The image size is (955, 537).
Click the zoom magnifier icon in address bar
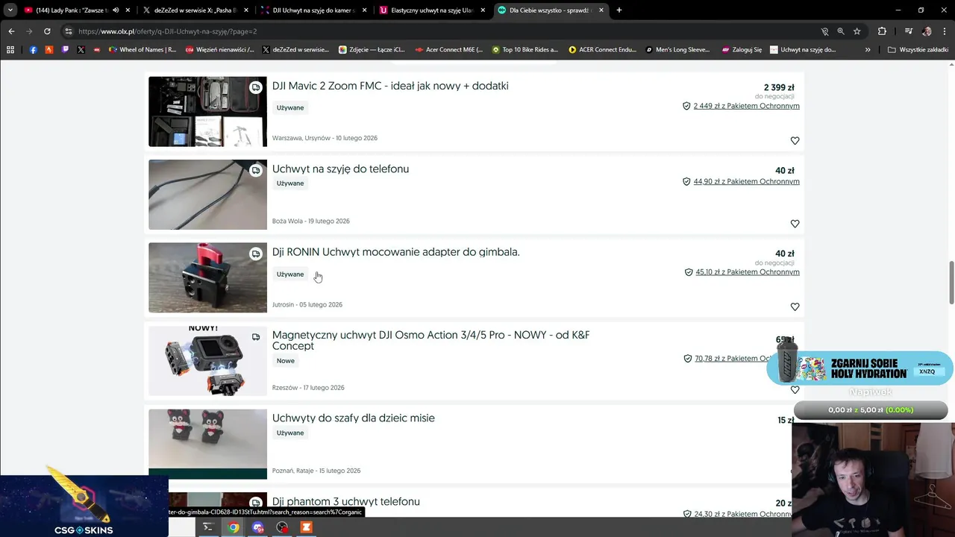(x=841, y=31)
